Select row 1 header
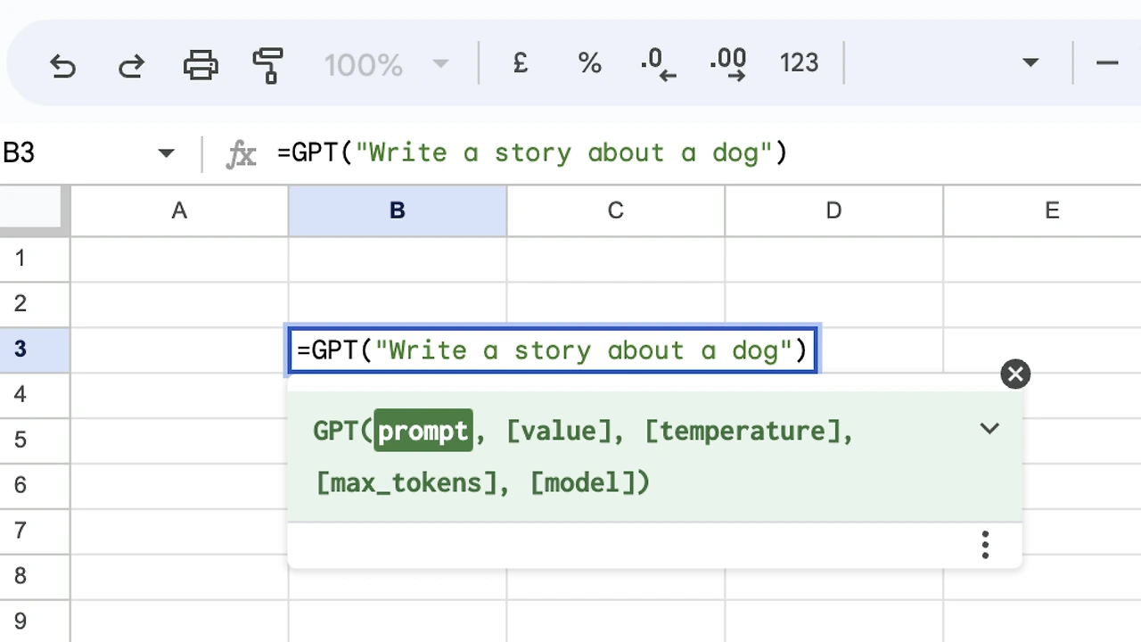 21,259
